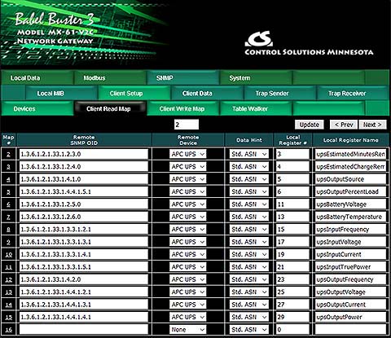Open the Trap Sender tab

(x=280, y=94)
